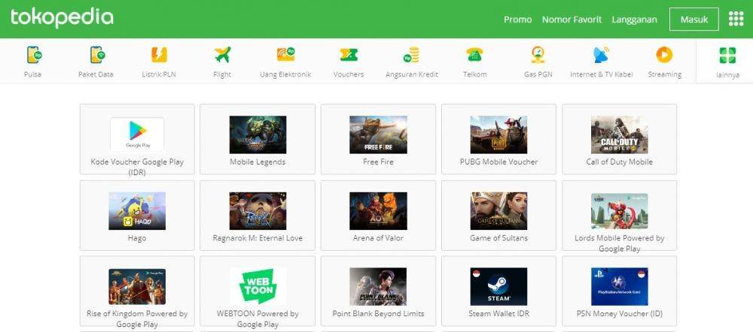The width and height of the screenshot is (753, 332).
Task: Select the WEBTOON logo image
Action: pos(258,286)
